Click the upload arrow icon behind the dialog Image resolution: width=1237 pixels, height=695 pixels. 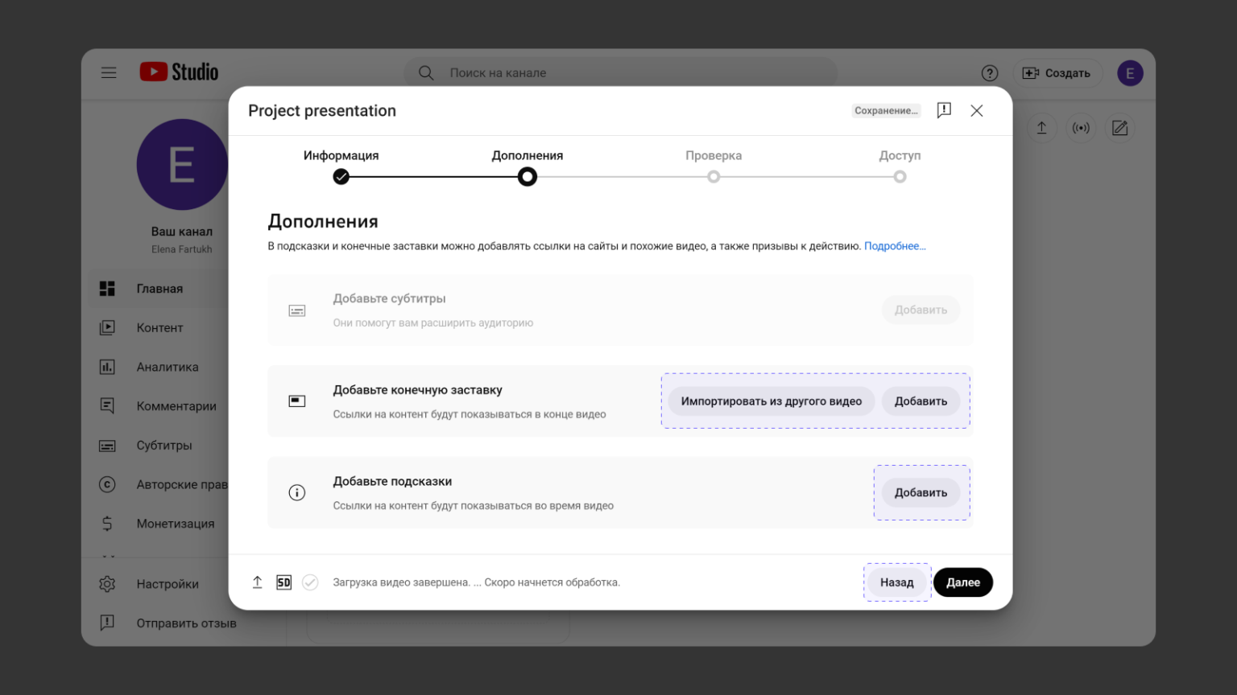[x=1041, y=128]
